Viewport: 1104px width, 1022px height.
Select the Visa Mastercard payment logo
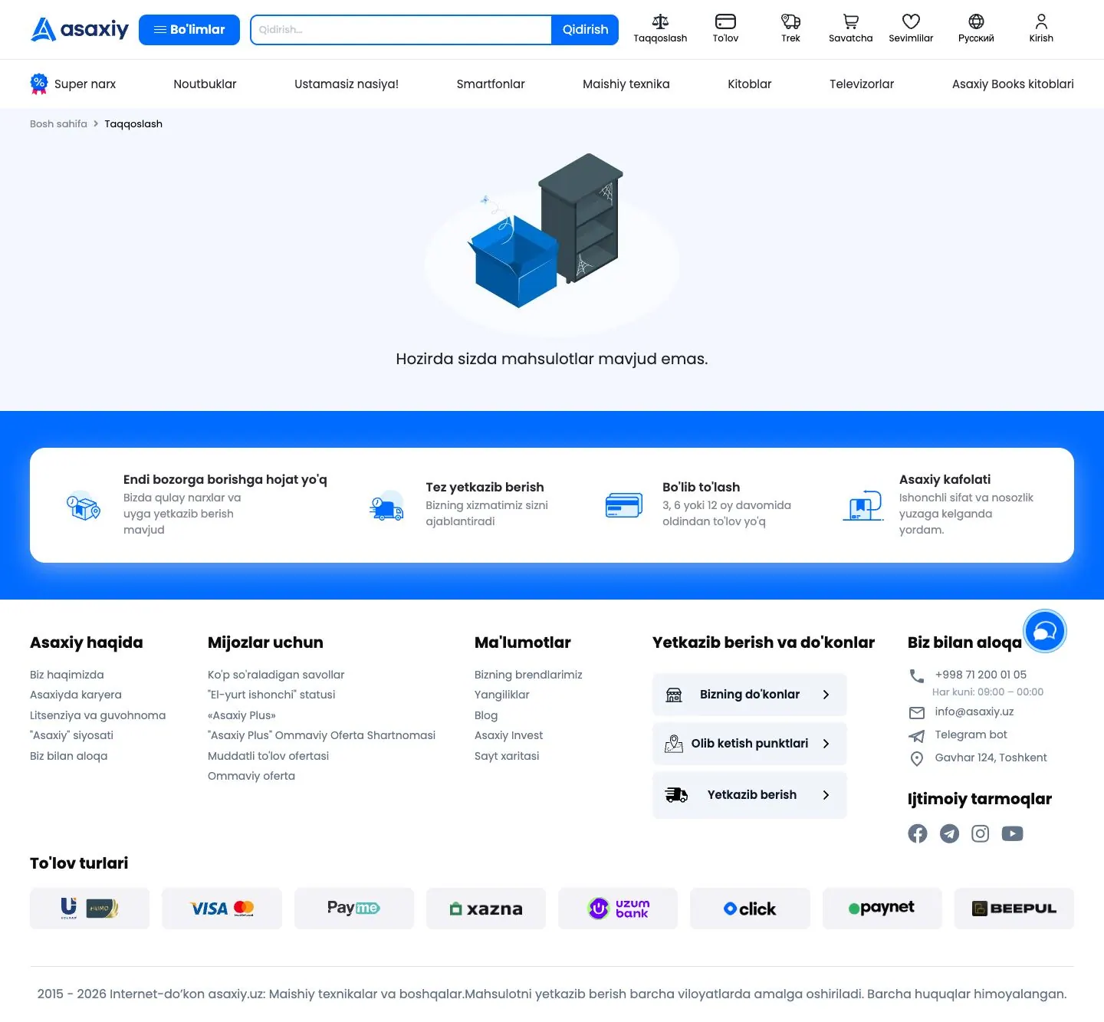(222, 909)
